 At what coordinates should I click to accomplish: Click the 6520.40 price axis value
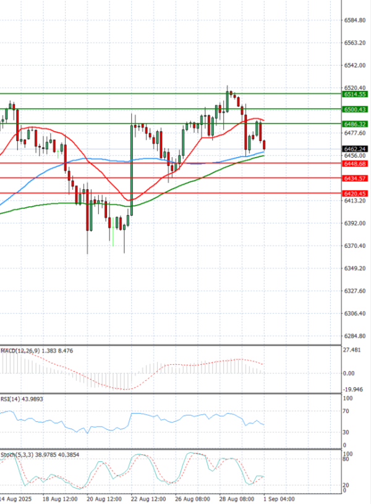(355, 88)
